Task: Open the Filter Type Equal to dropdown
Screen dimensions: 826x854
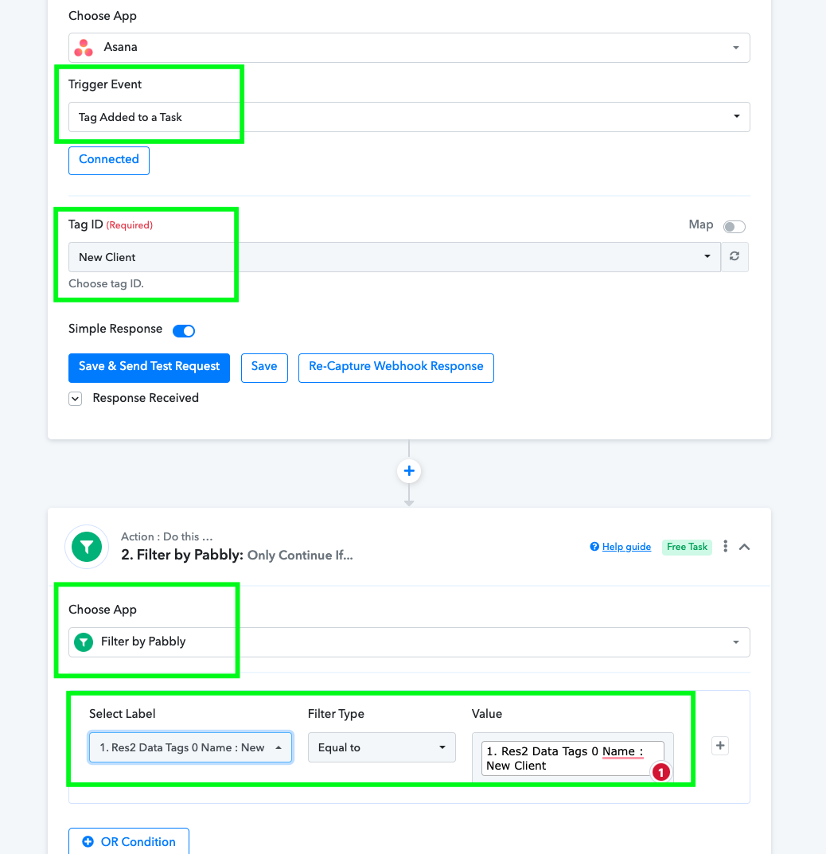Action: coord(382,747)
